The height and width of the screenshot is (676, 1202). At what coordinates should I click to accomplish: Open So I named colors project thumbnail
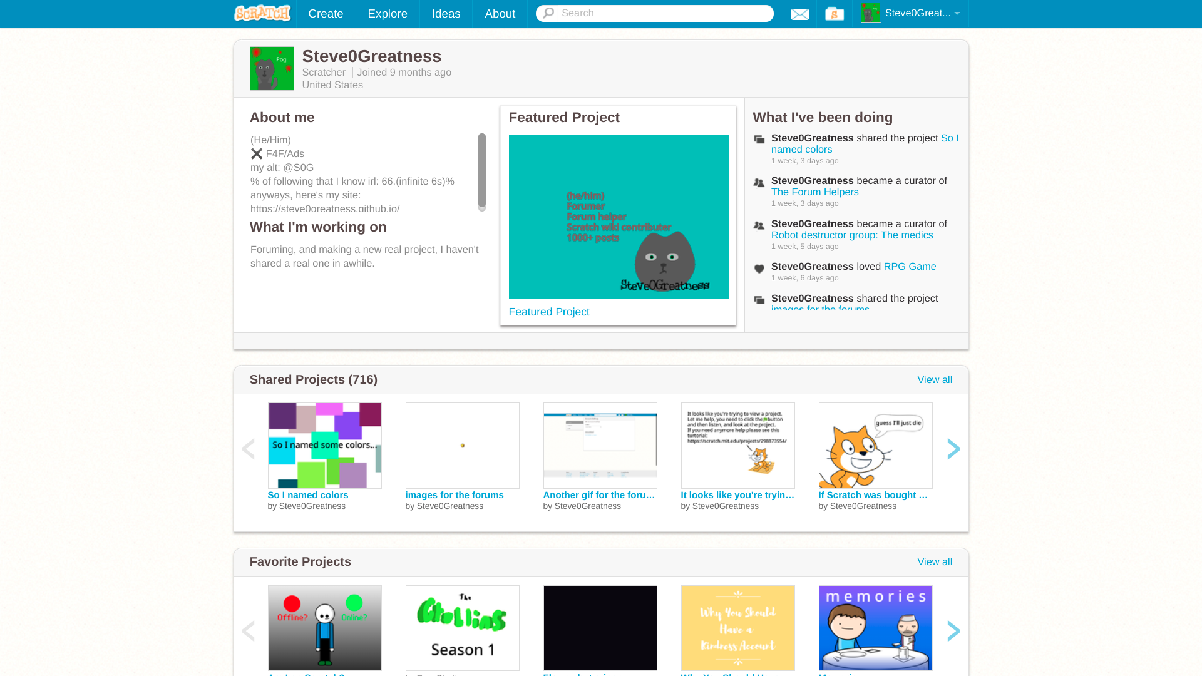click(324, 446)
